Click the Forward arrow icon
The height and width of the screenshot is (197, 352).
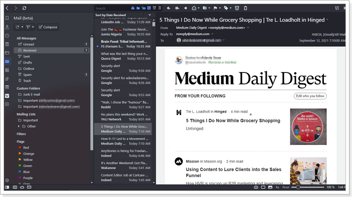tap(185, 8)
